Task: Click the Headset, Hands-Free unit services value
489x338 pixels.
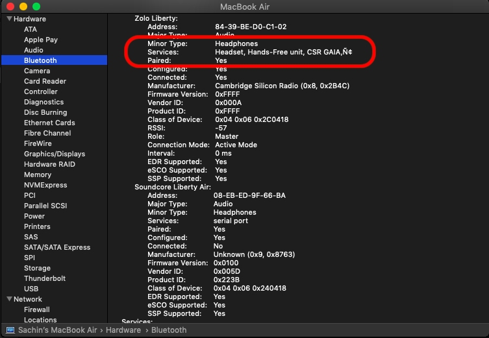Action: [x=284, y=52]
